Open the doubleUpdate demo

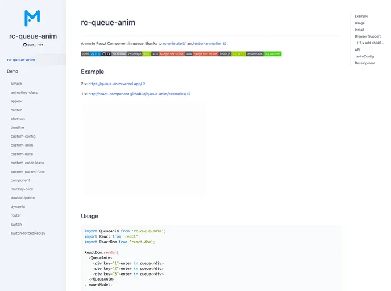coord(23,198)
